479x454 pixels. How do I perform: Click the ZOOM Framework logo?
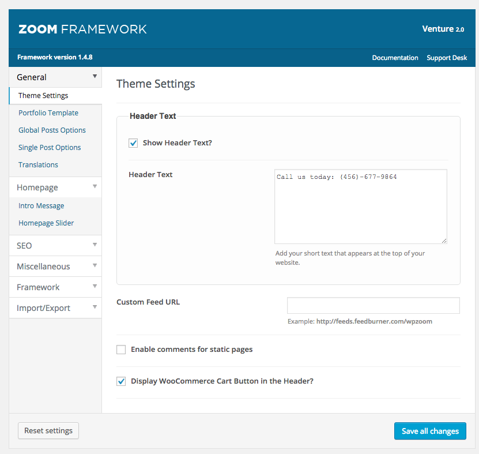pos(82,29)
